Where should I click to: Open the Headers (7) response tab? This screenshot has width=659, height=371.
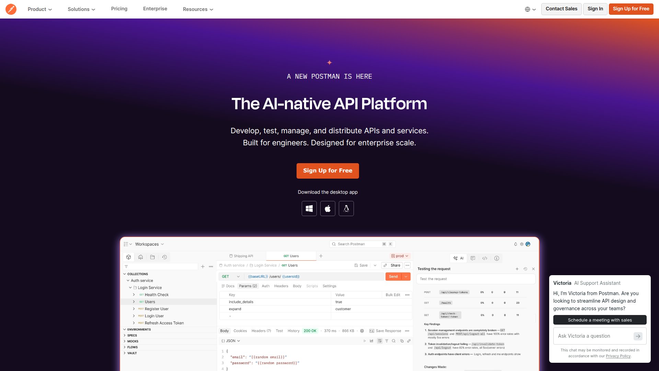coord(261,331)
